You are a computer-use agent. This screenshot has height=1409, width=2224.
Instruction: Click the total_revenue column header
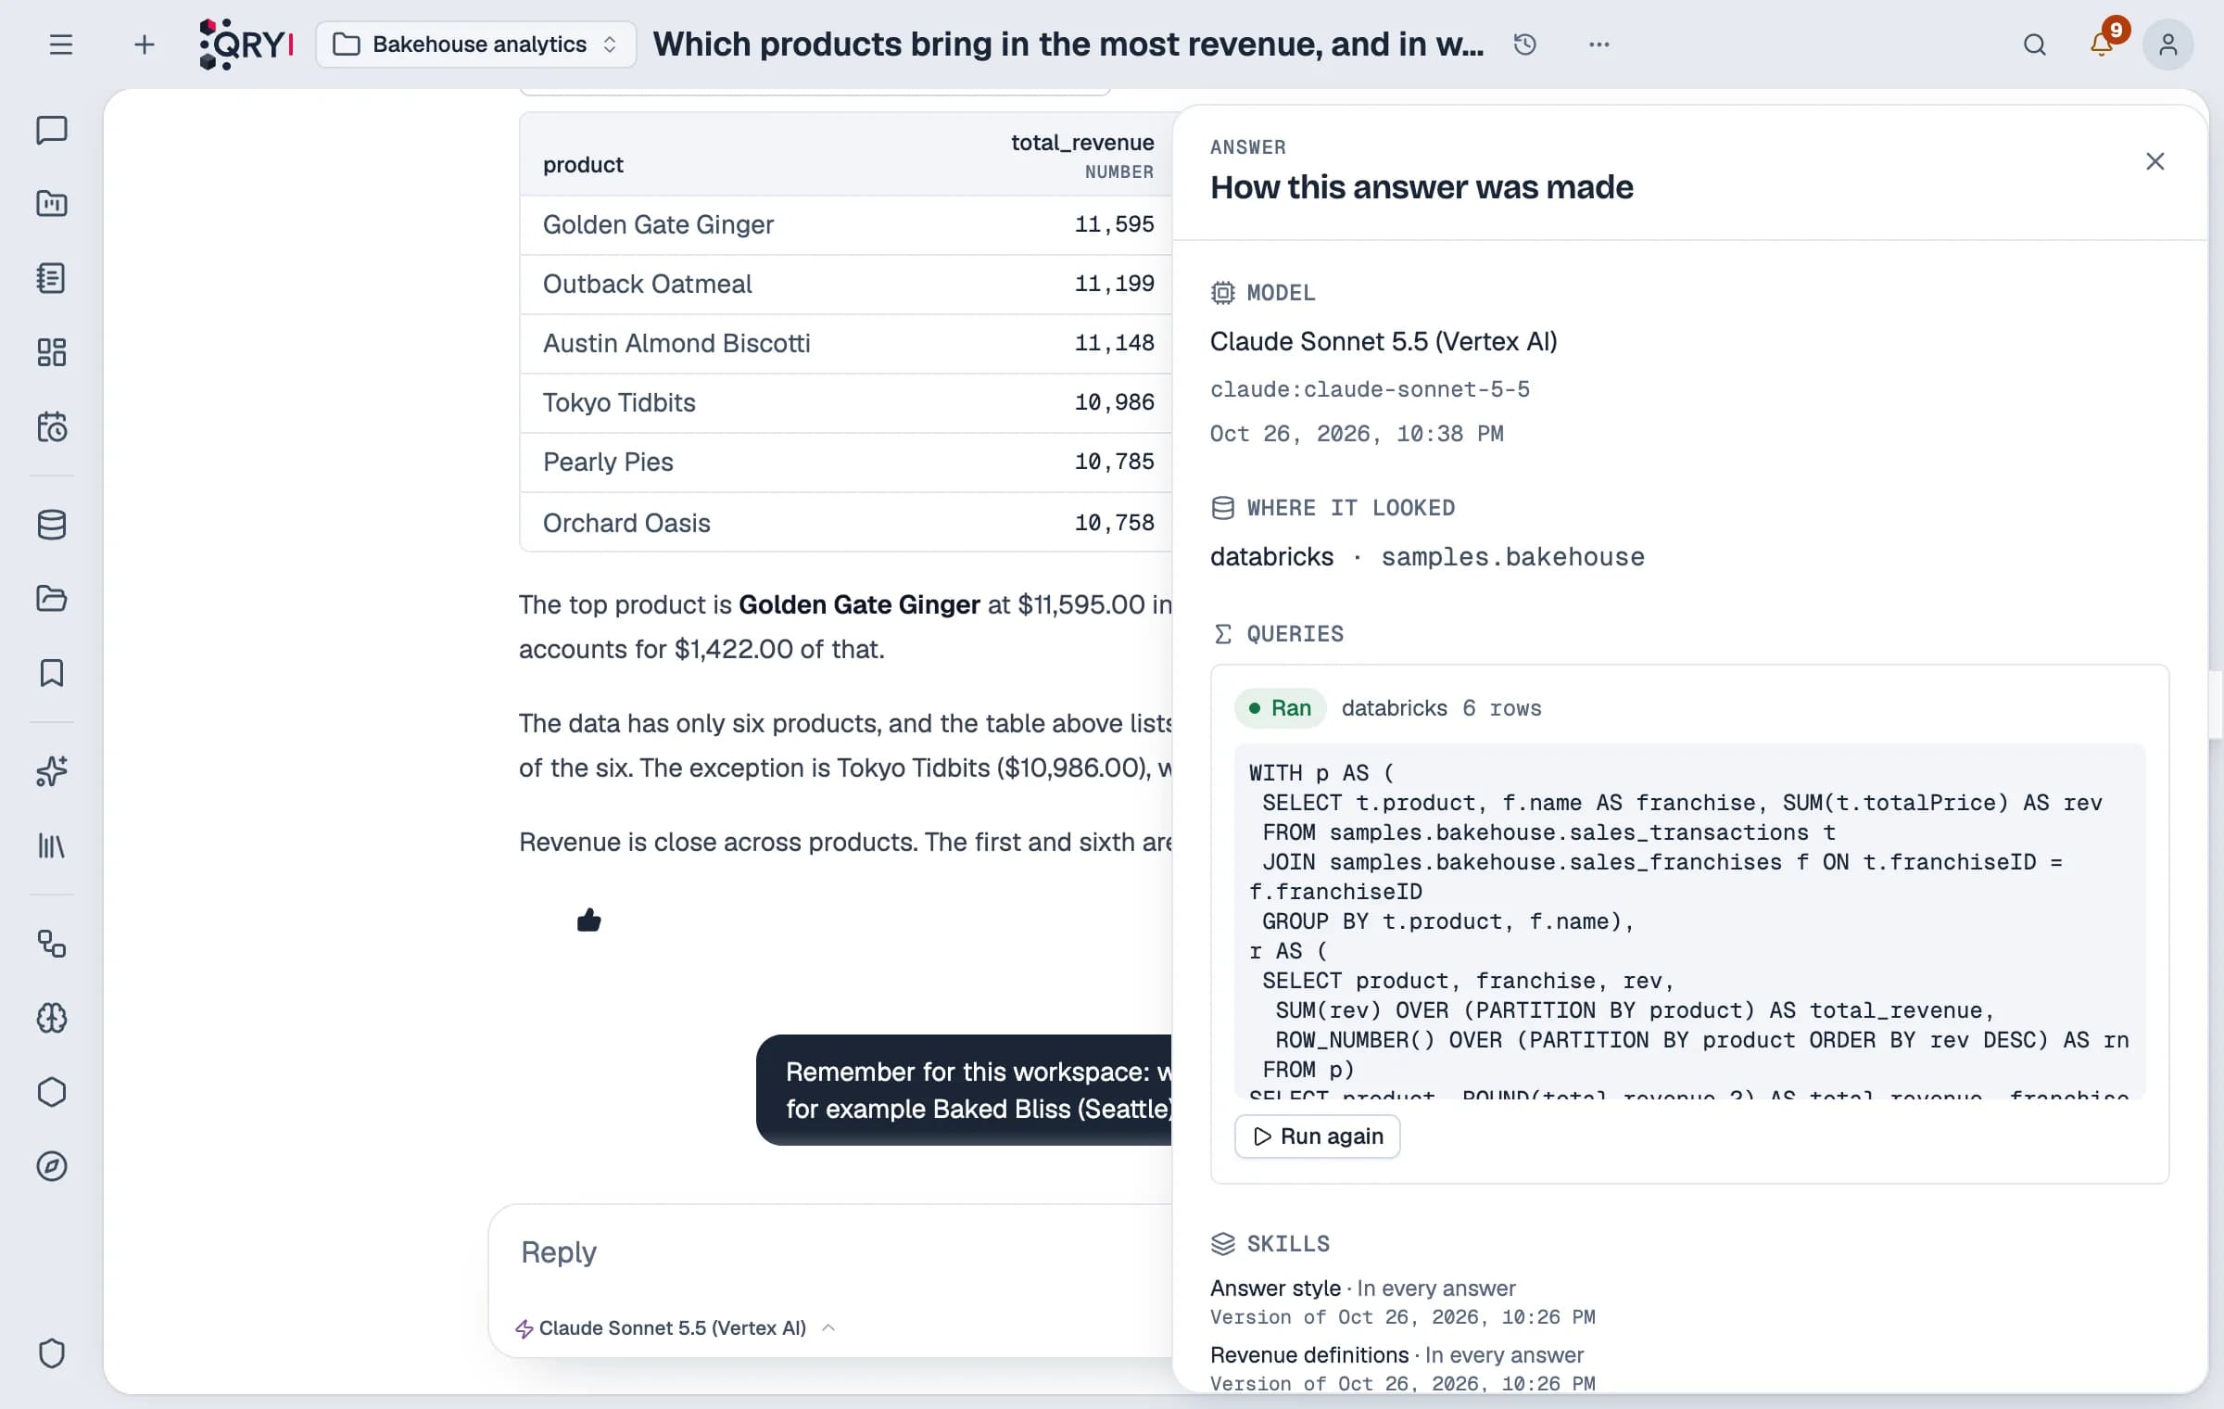1082,155
